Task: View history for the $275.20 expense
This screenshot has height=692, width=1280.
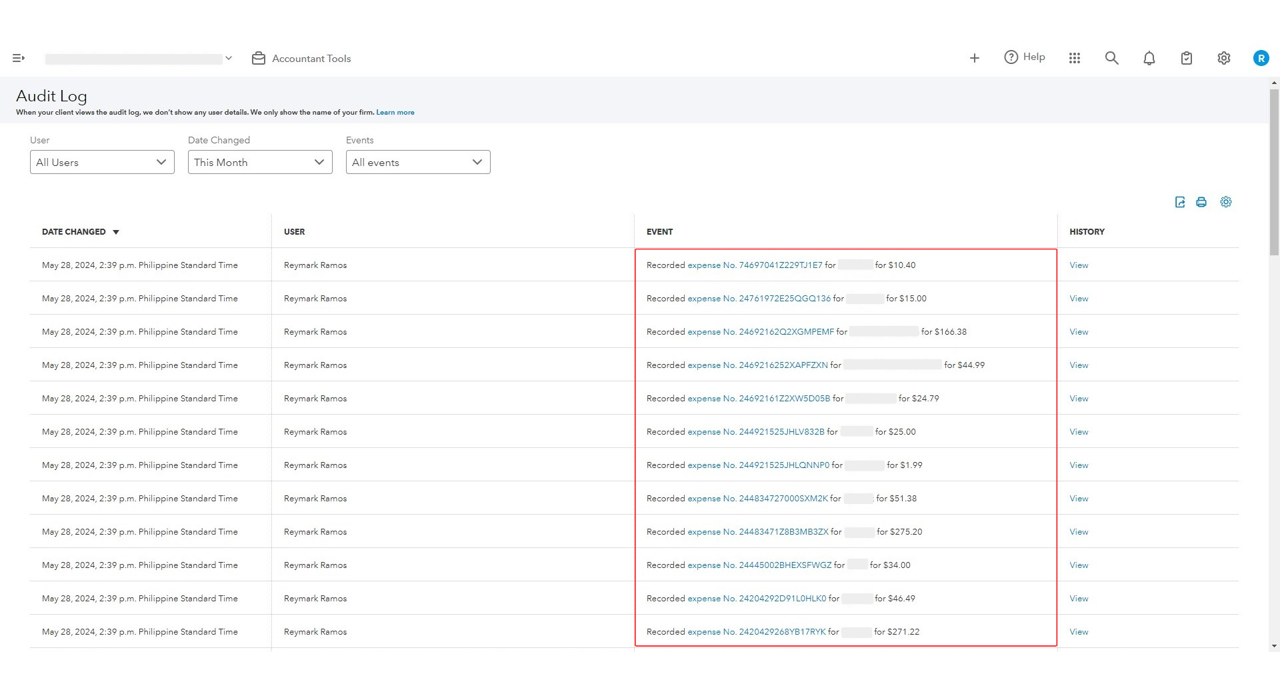Action: point(1079,532)
